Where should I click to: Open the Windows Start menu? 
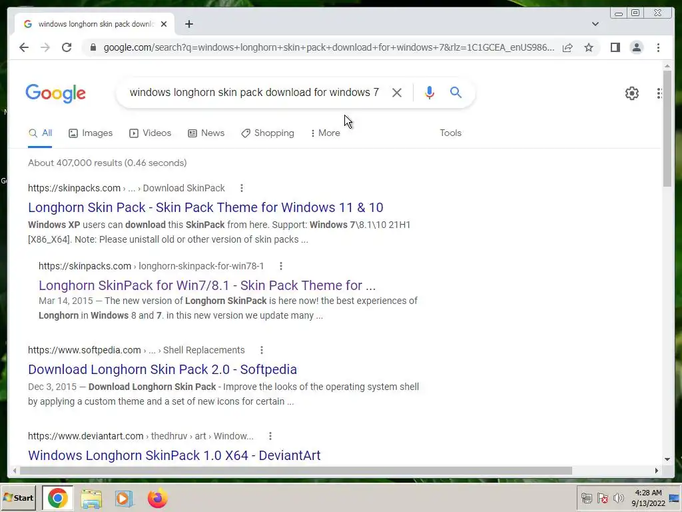pos(18,497)
